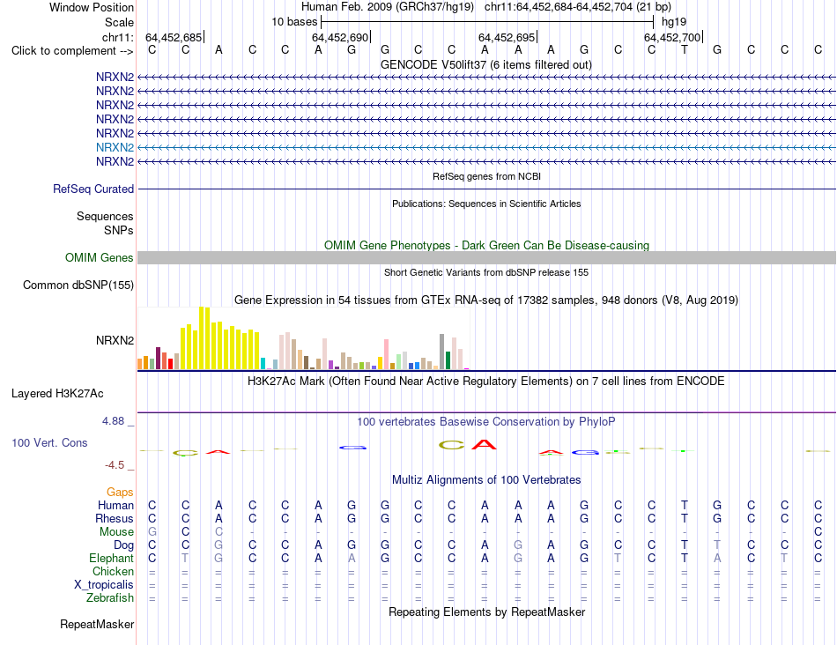Screen dimensions: 837x645
Task: Open '100 vertebrates Basewise Conservation by PhyloP' title
Action: (486, 422)
